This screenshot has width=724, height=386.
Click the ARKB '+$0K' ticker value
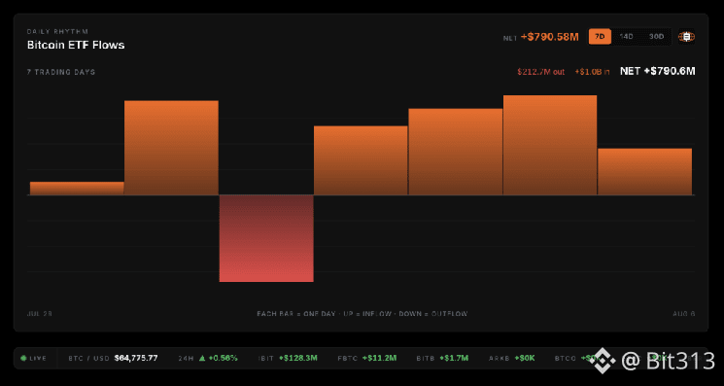(x=525, y=358)
